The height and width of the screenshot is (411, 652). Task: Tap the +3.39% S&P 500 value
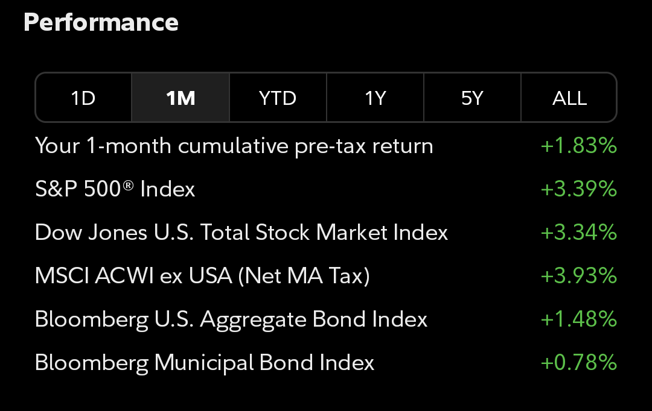[579, 189]
